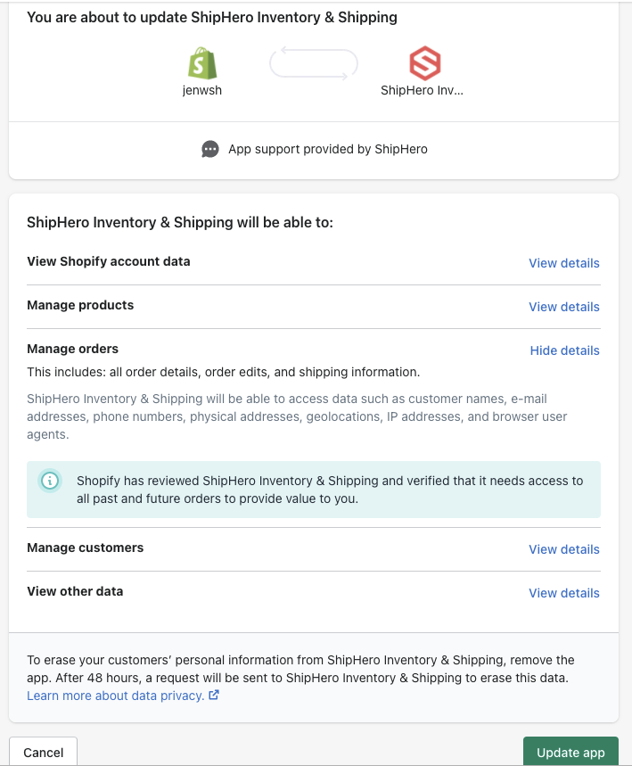This screenshot has height=766, width=632.
Task: Click the jenwsh store name label
Action: tap(202, 90)
